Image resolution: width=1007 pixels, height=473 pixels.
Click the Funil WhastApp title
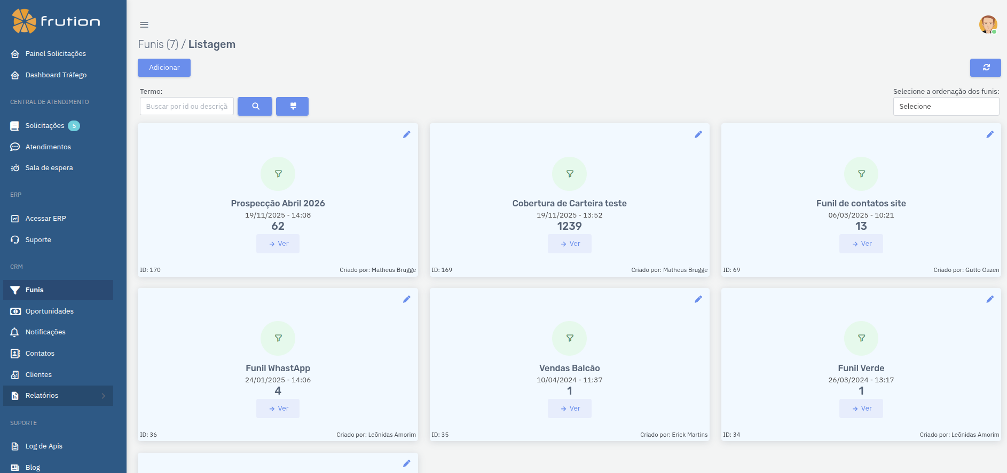[278, 368]
